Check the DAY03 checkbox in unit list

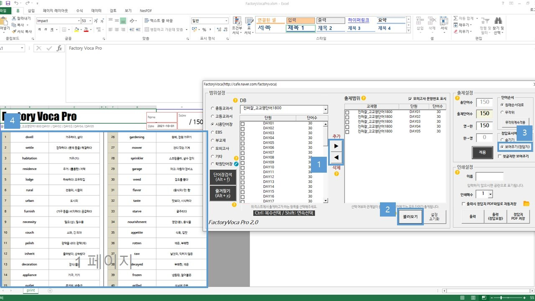click(x=242, y=133)
